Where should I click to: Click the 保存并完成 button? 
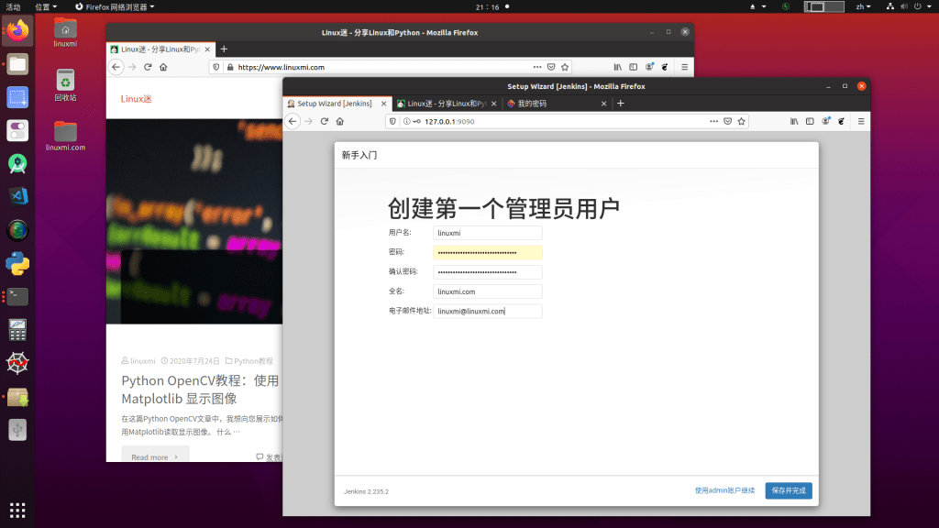tap(788, 490)
